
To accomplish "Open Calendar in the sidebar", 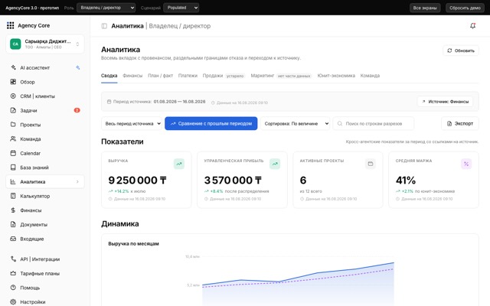I will pos(45,153).
